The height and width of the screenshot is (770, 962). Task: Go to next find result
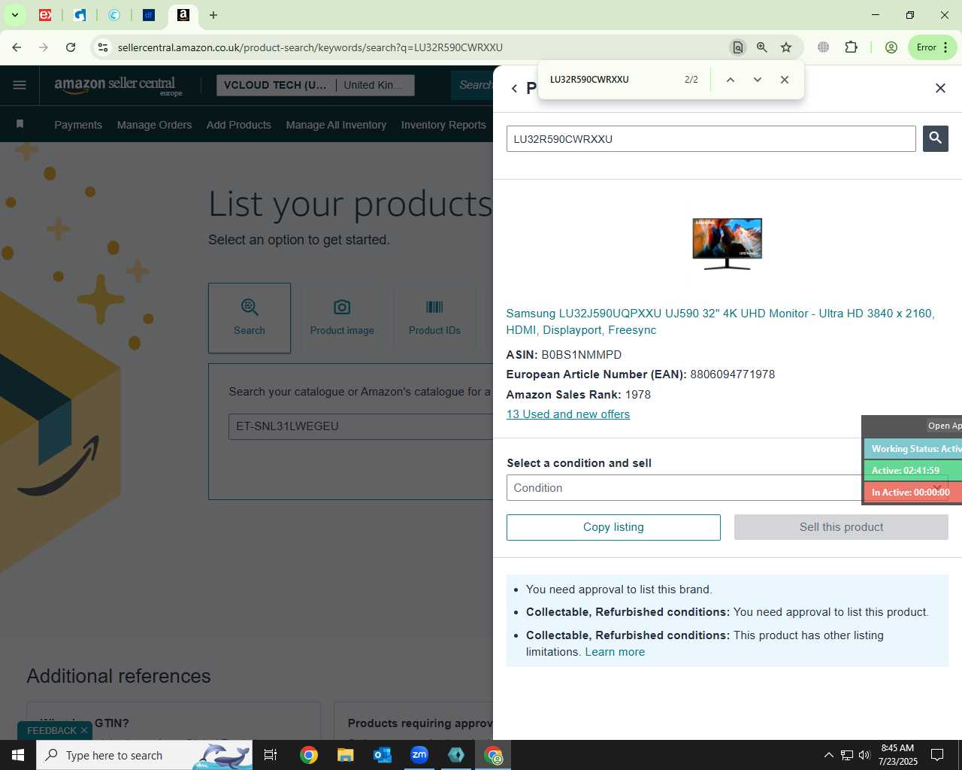[758, 80]
